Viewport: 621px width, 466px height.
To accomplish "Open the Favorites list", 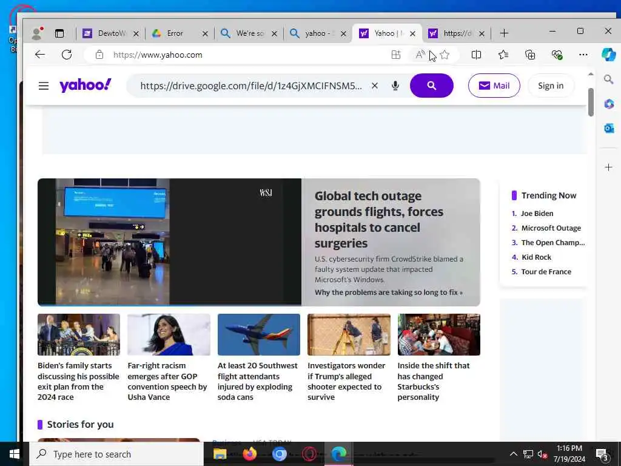I will [503, 55].
